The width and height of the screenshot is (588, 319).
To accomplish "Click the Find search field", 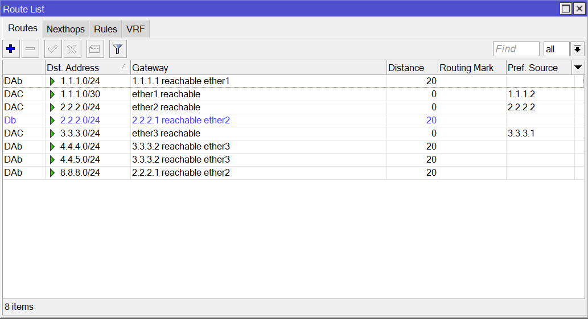I will click(516, 49).
